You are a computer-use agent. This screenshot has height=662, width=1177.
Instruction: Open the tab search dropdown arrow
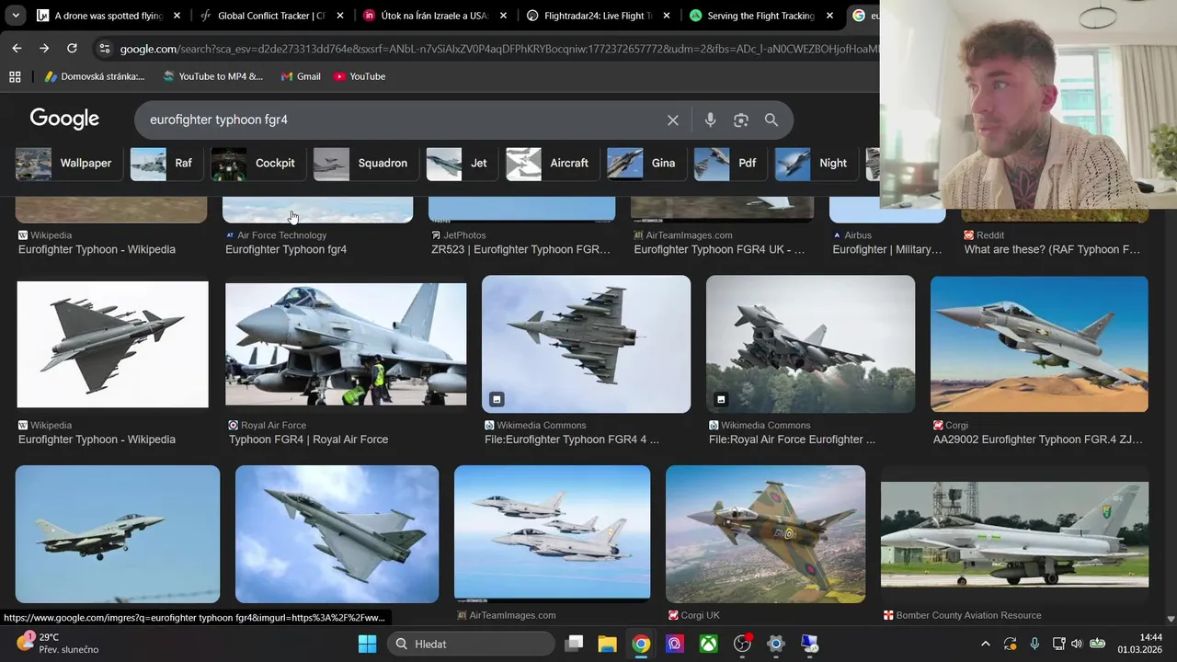[x=15, y=16]
